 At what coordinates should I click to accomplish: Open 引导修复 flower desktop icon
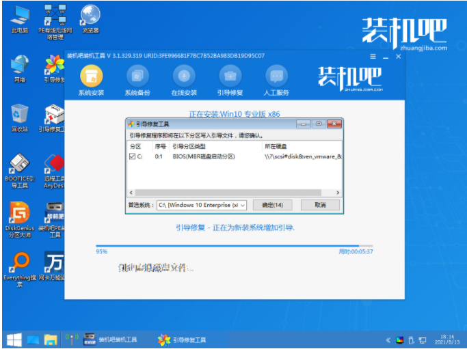[x=55, y=68]
